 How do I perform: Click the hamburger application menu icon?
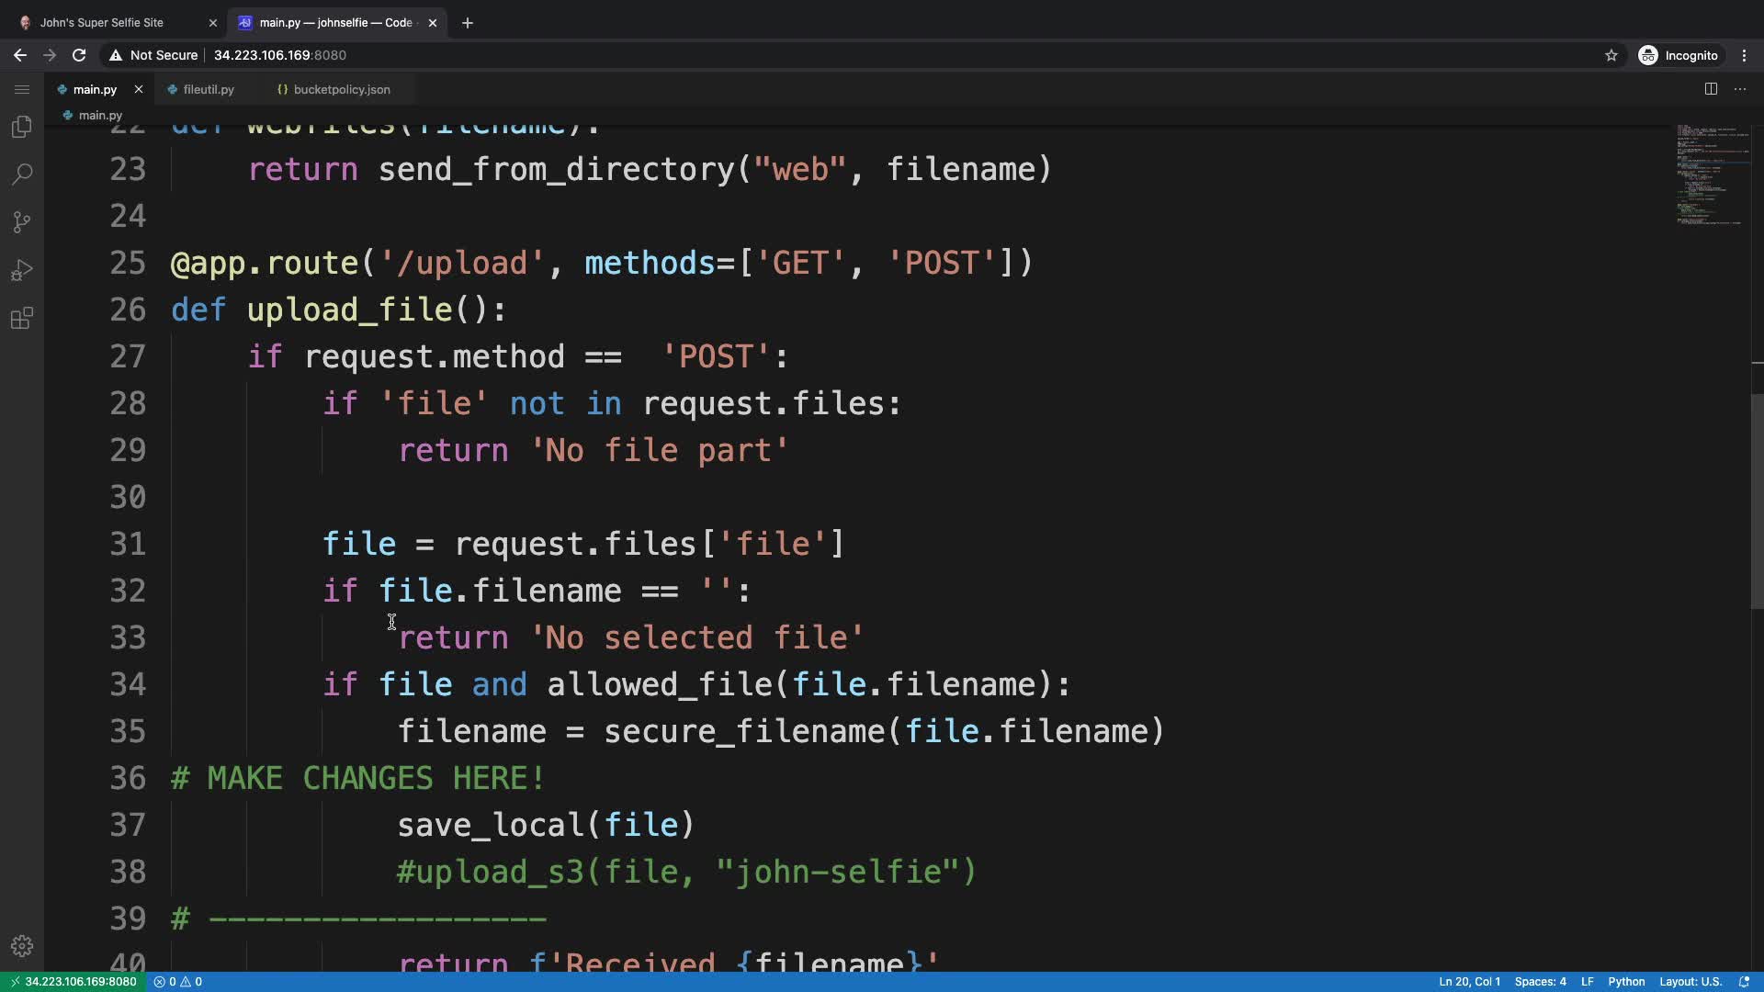click(22, 89)
